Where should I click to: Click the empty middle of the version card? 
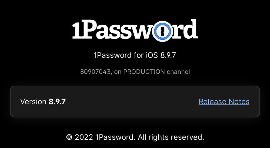point(132,102)
